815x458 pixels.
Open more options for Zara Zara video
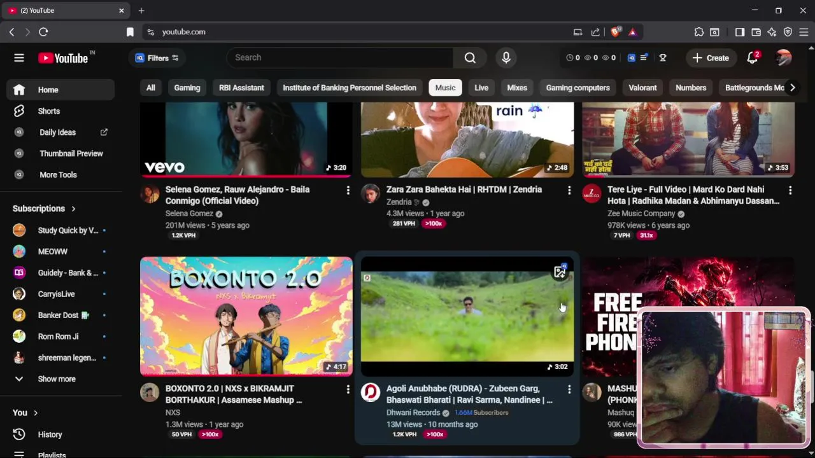[569, 190]
